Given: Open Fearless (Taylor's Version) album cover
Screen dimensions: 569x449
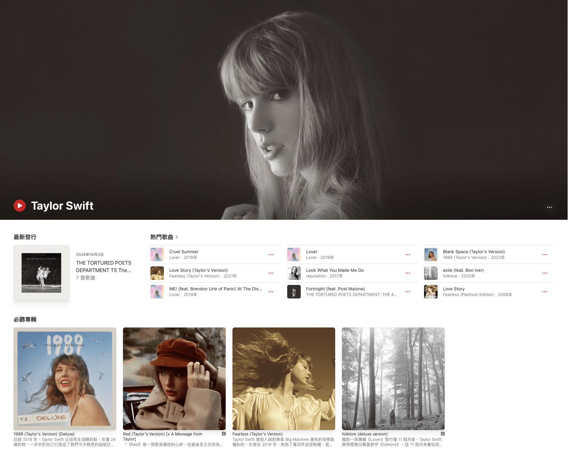Looking at the screenshot, I should click(284, 379).
